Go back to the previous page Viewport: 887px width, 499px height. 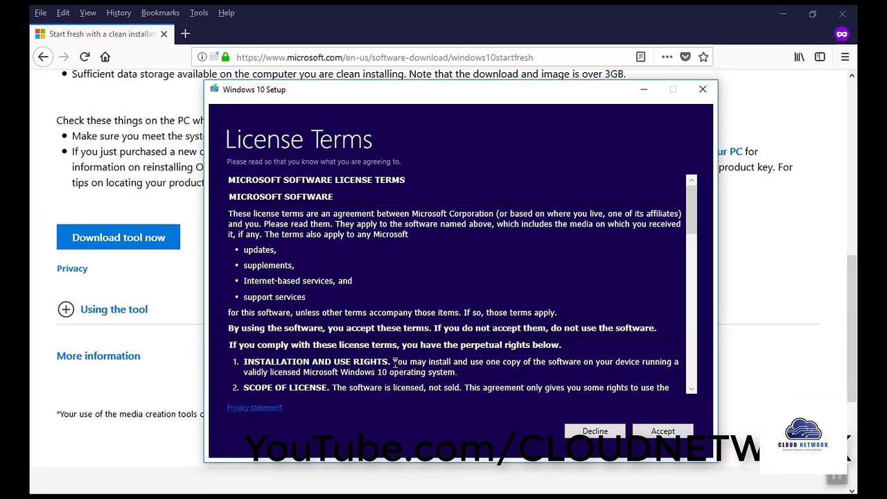[x=43, y=57]
